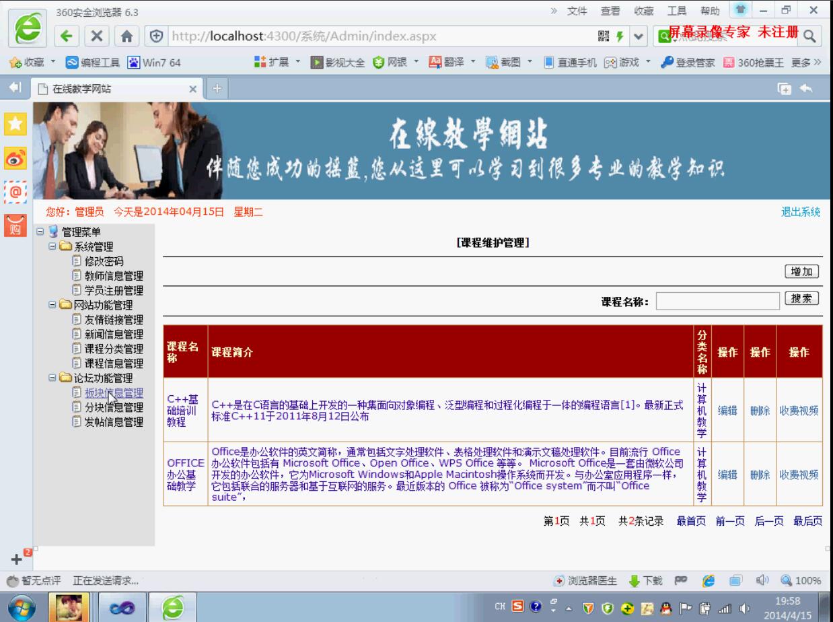Click the 增加 button
This screenshot has height=622, width=833.
802,271
